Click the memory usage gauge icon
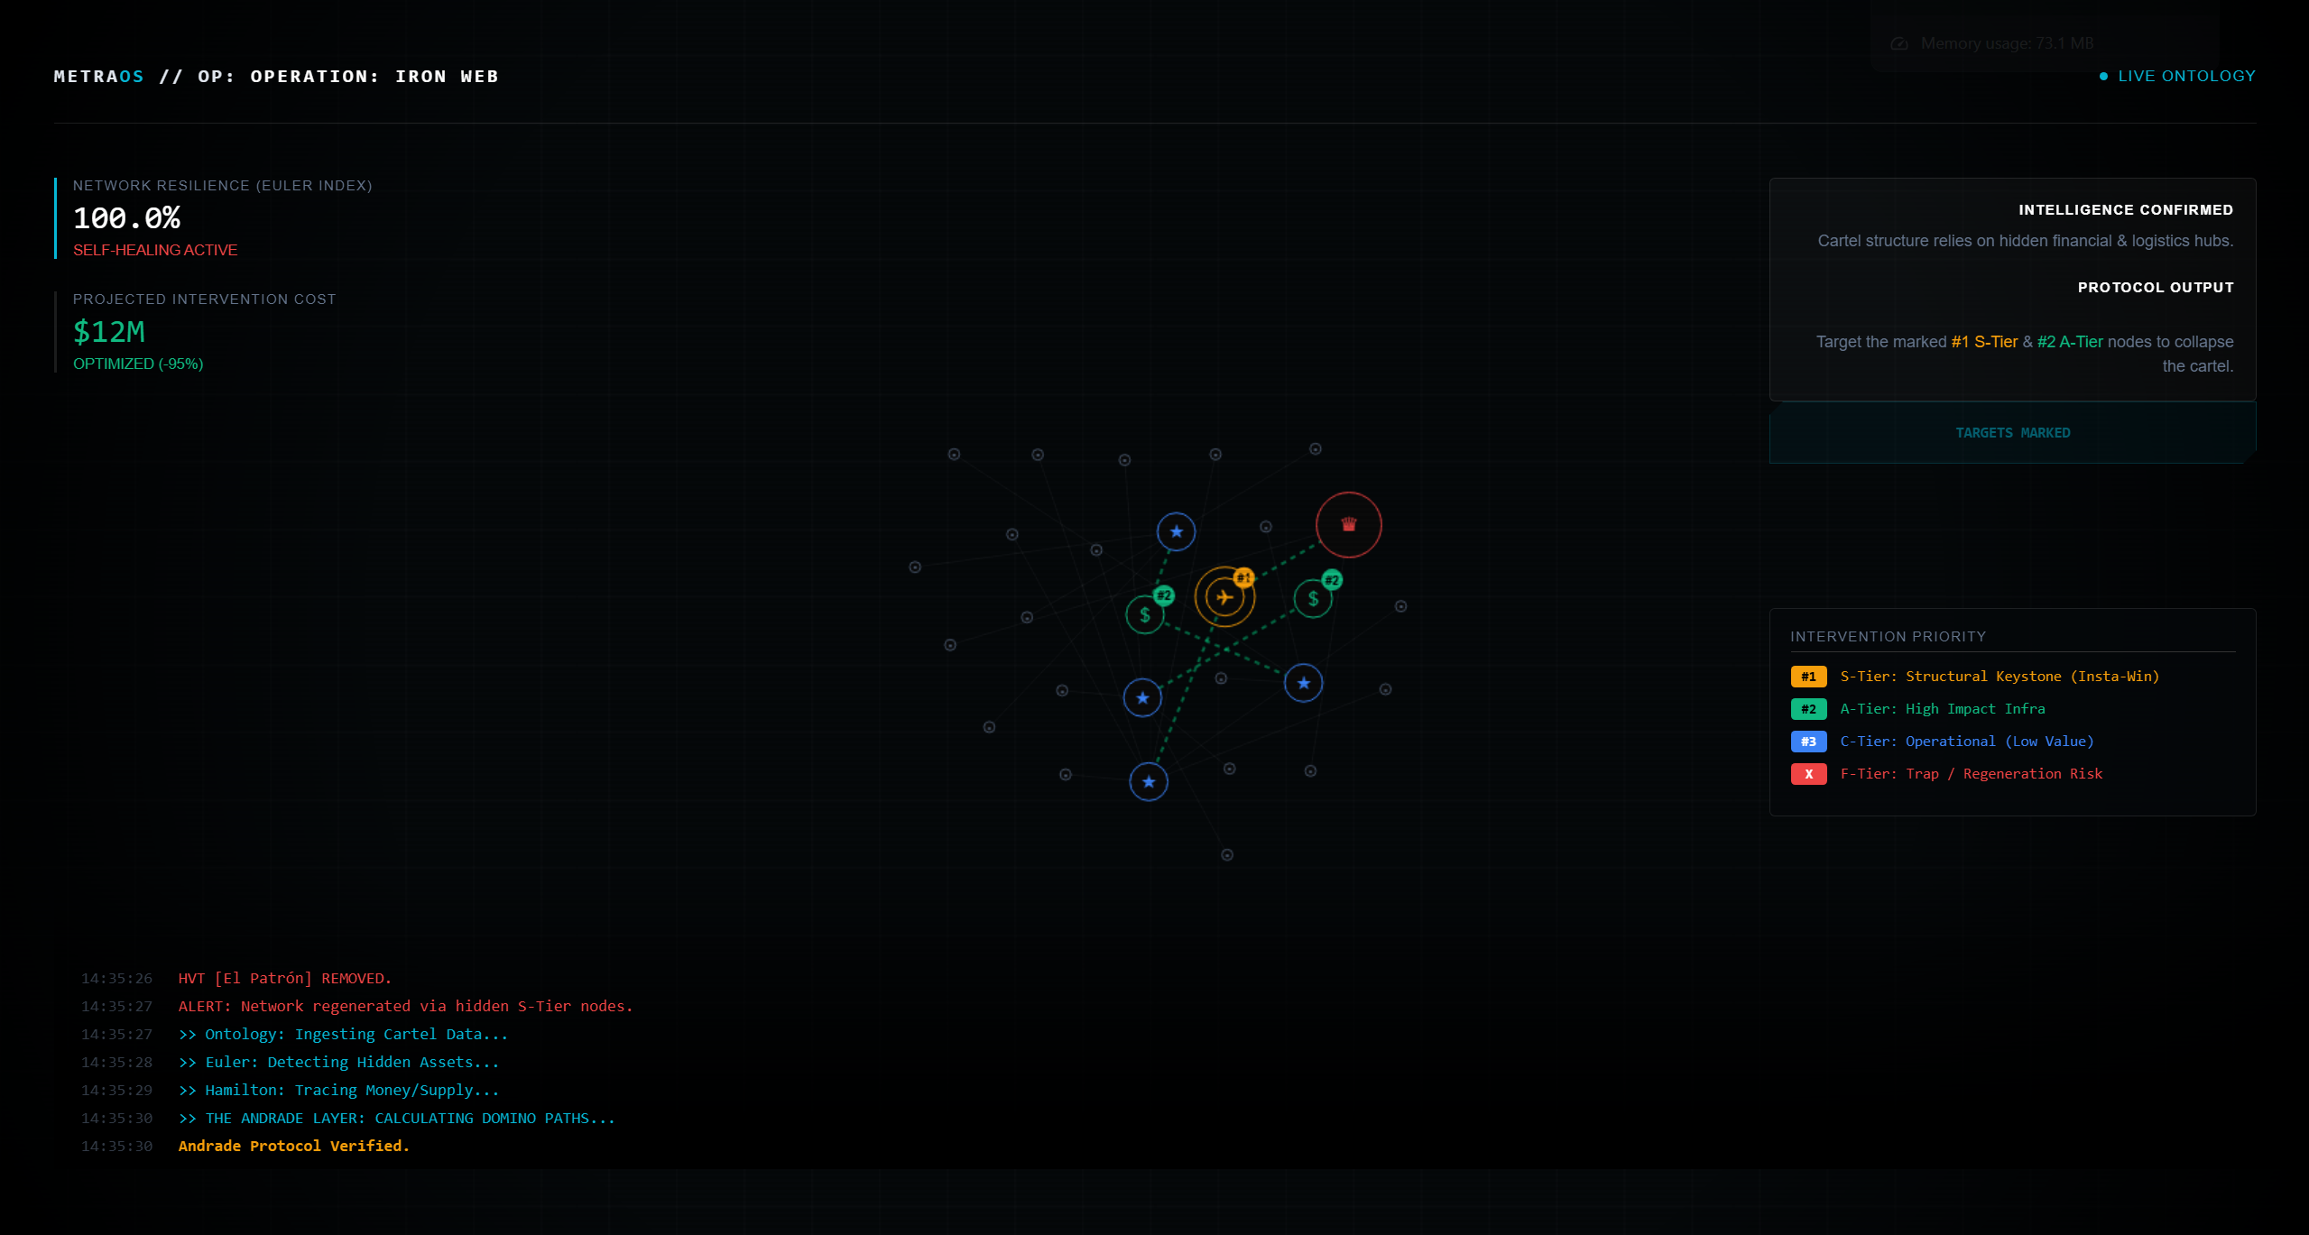Viewport: 2309px width, 1235px height. (x=1899, y=43)
